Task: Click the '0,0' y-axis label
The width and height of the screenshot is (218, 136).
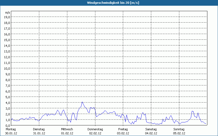Action: [8, 126]
